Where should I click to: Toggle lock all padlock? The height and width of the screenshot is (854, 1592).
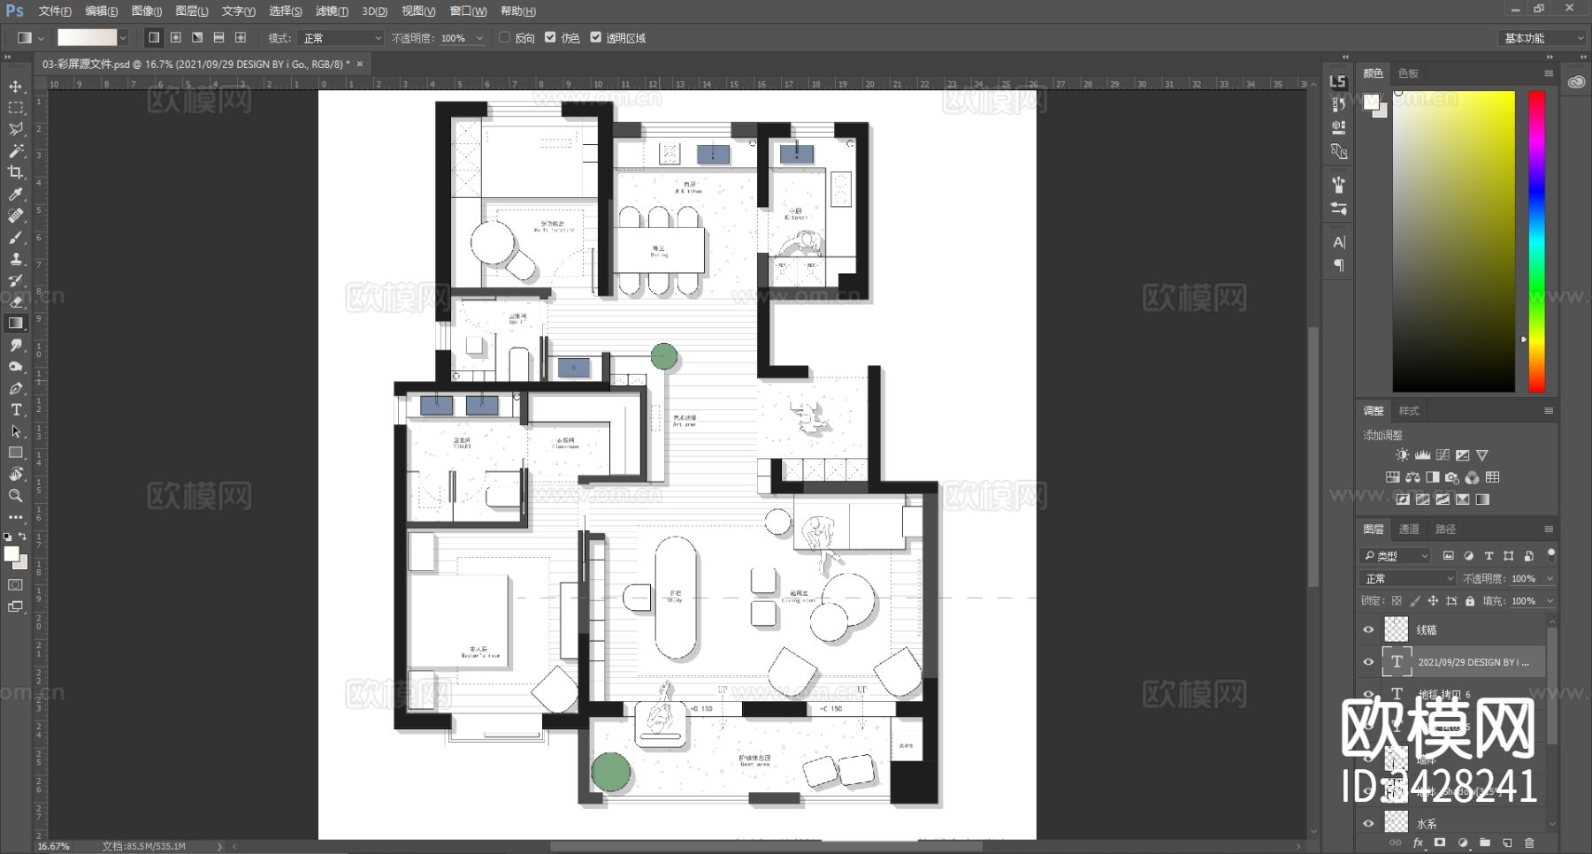1470,601
